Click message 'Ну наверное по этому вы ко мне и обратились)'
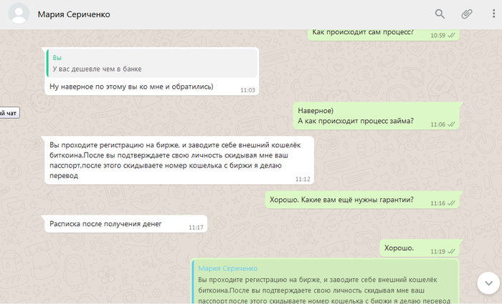 [x=131, y=87]
